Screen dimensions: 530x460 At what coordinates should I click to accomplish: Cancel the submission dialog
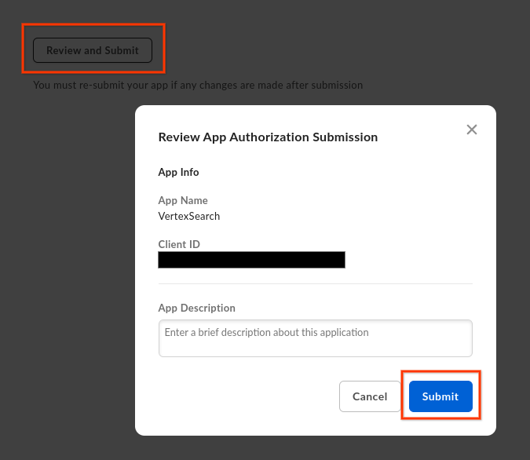pos(369,396)
